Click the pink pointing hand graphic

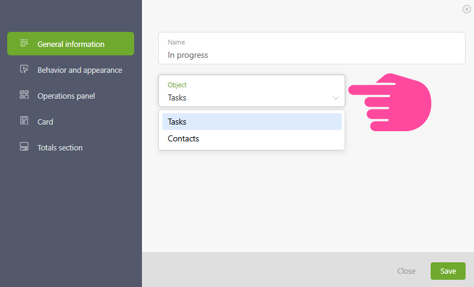[390, 102]
